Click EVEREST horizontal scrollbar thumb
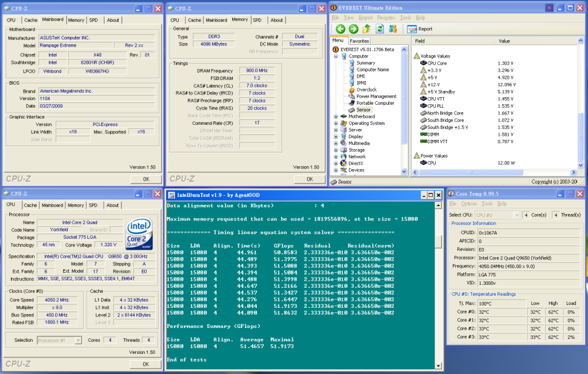Screen dimensions: 588x374 (471, 173)
